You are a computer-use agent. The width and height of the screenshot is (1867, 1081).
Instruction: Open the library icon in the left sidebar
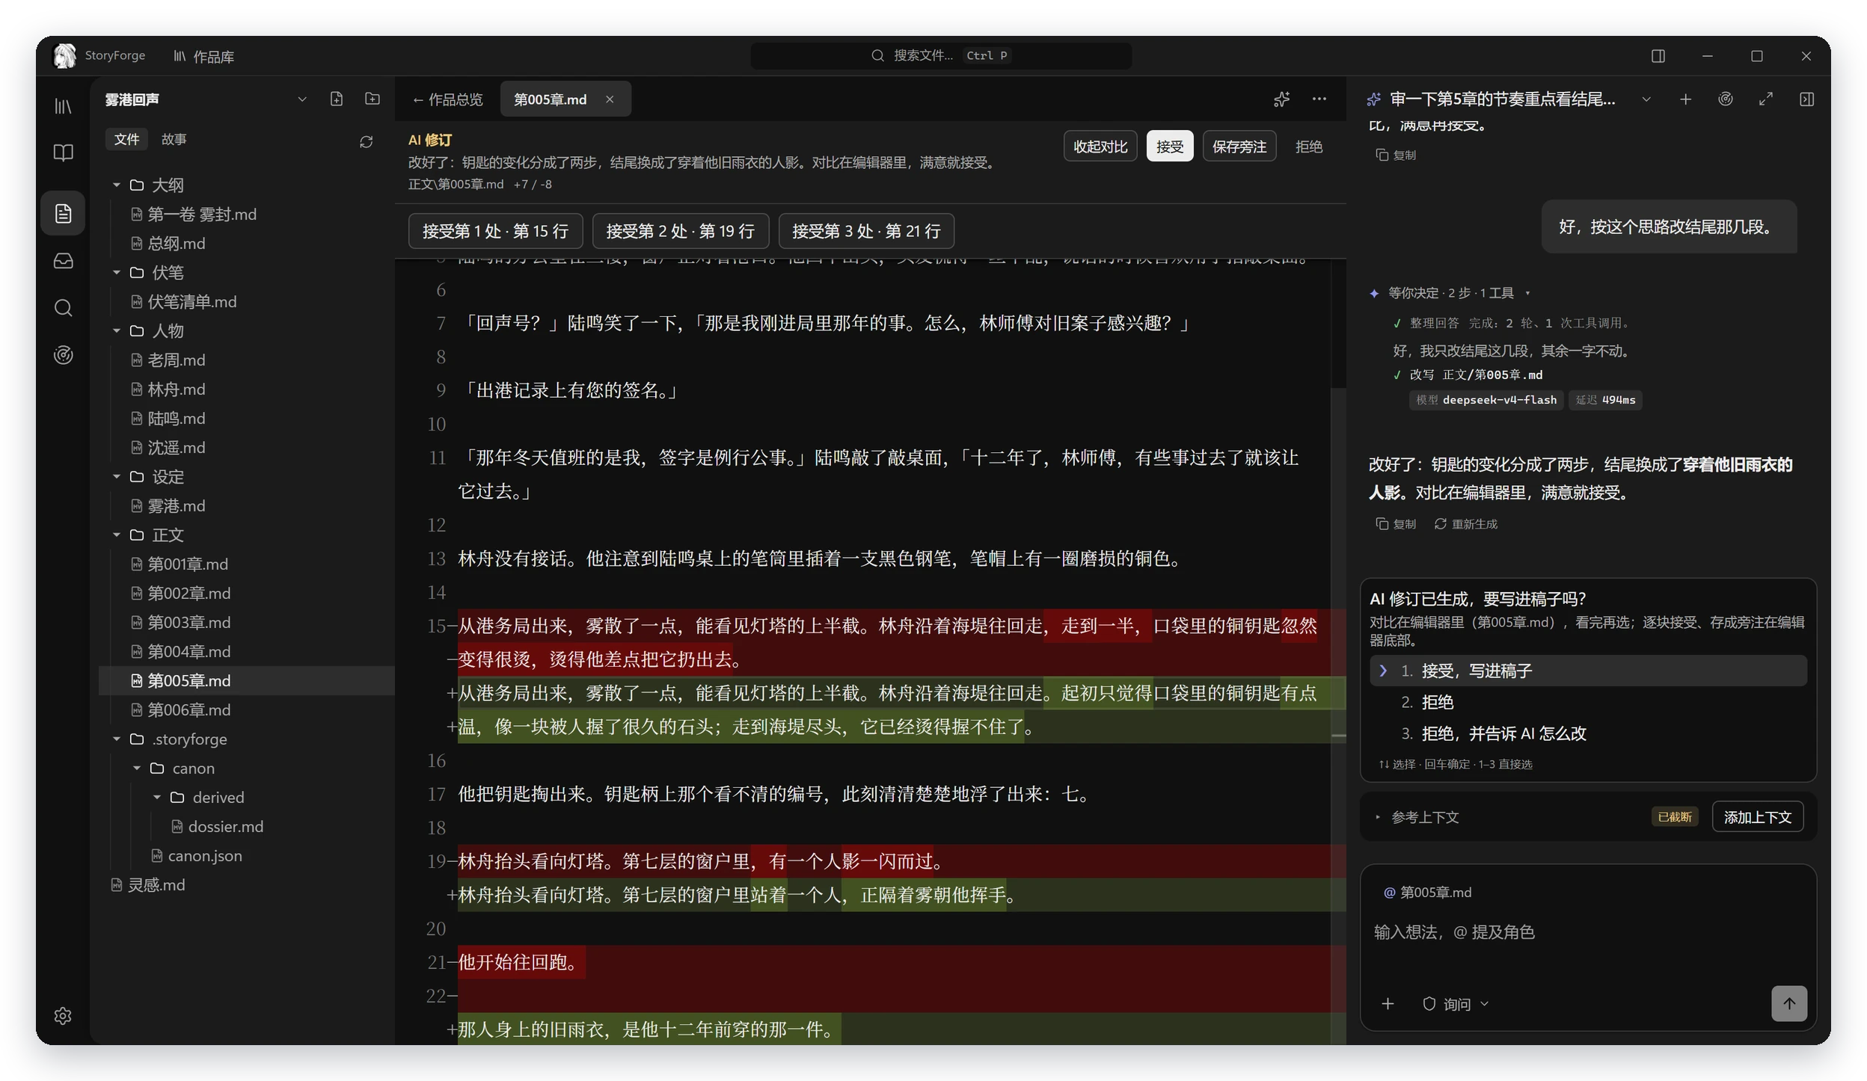64,107
